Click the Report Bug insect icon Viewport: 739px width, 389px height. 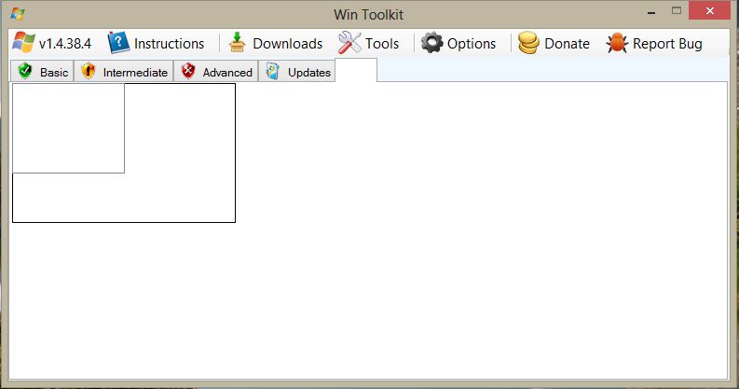point(617,43)
